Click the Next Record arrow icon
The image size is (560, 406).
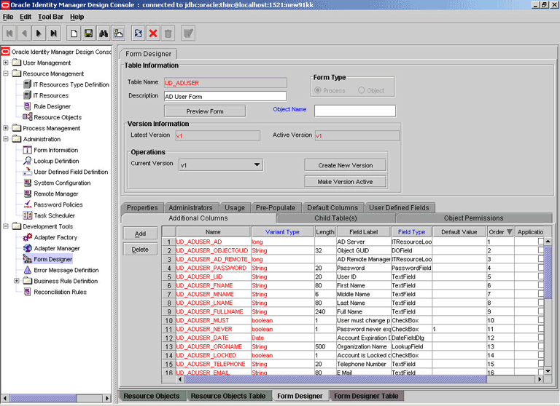[x=39, y=33]
